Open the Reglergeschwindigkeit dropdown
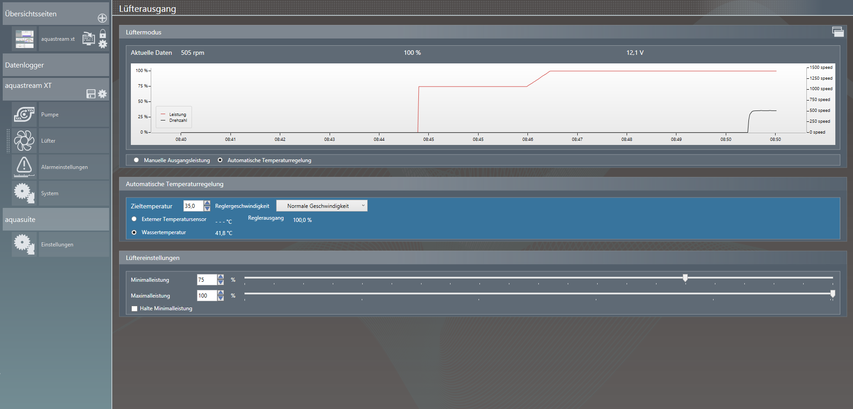This screenshot has width=853, height=409. 322,206
